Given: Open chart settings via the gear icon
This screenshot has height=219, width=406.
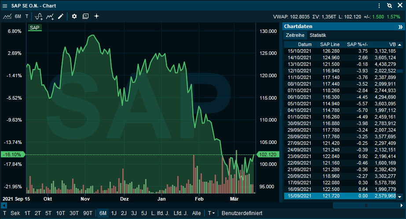Looking at the screenshot, I should pos(74,16).
